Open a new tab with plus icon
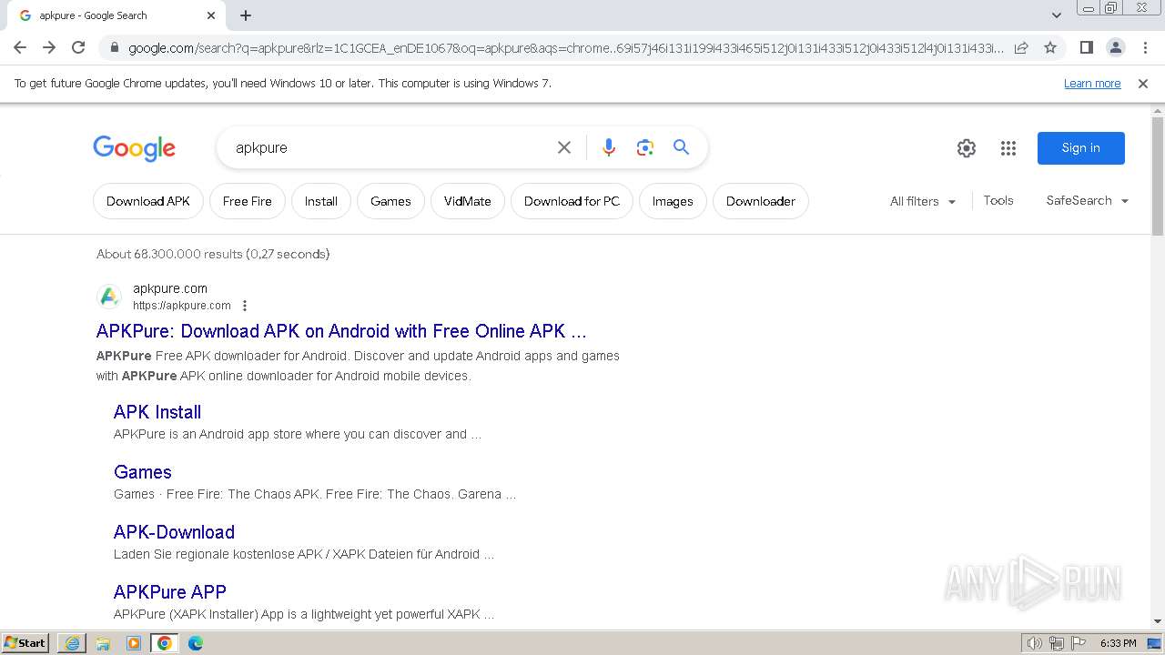 246,15
